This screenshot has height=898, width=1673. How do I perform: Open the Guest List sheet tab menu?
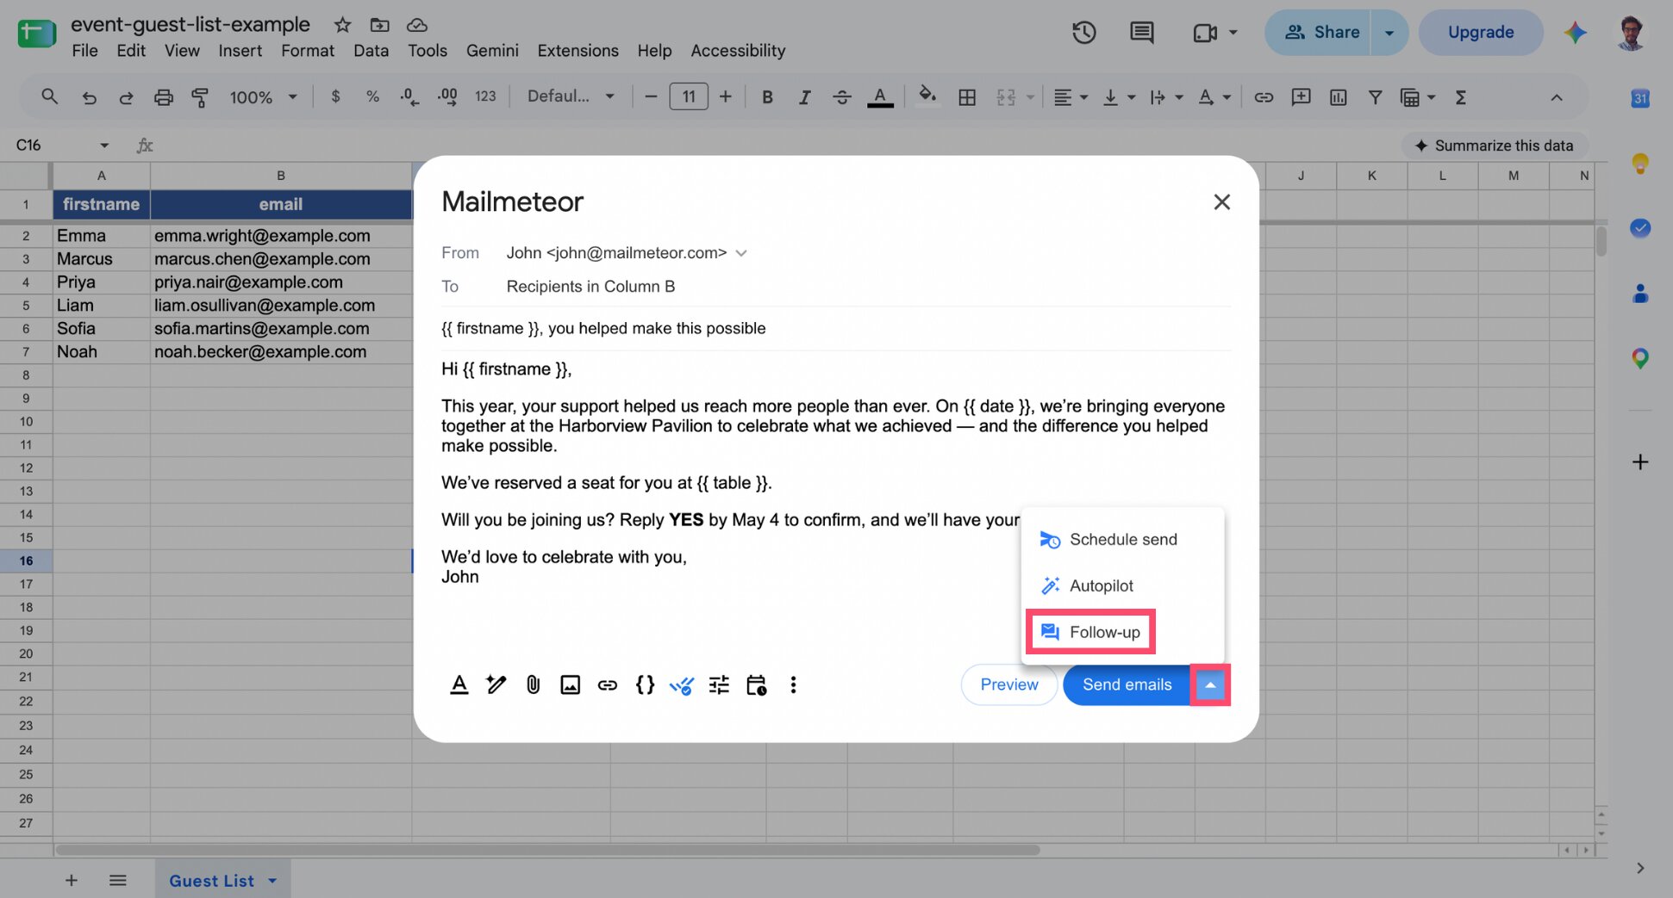click(272, 881)
